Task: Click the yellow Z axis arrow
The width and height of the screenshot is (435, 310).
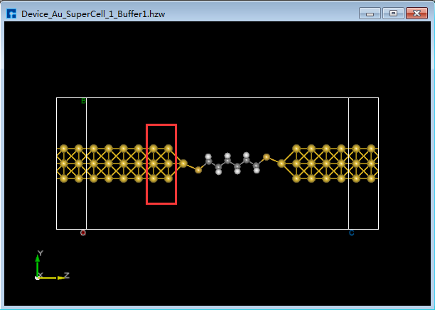Action: [55, 277]
